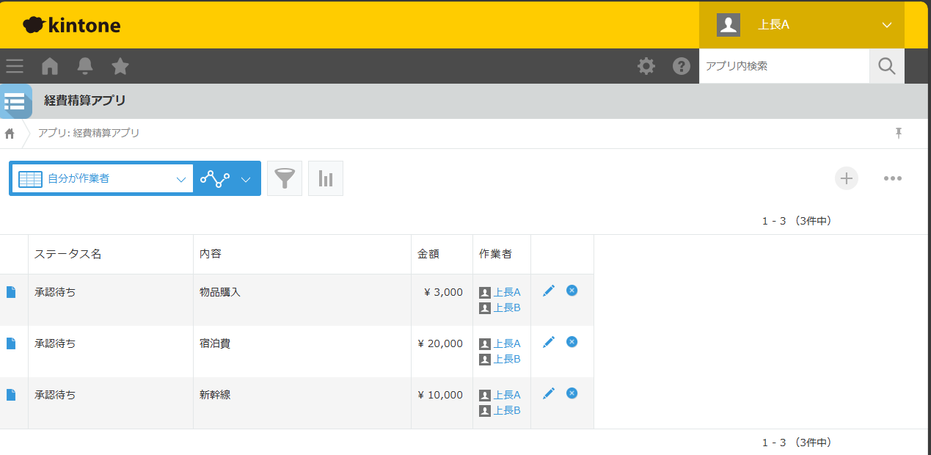
Task: Open the settings gear icon
Action: click(646, 66)
